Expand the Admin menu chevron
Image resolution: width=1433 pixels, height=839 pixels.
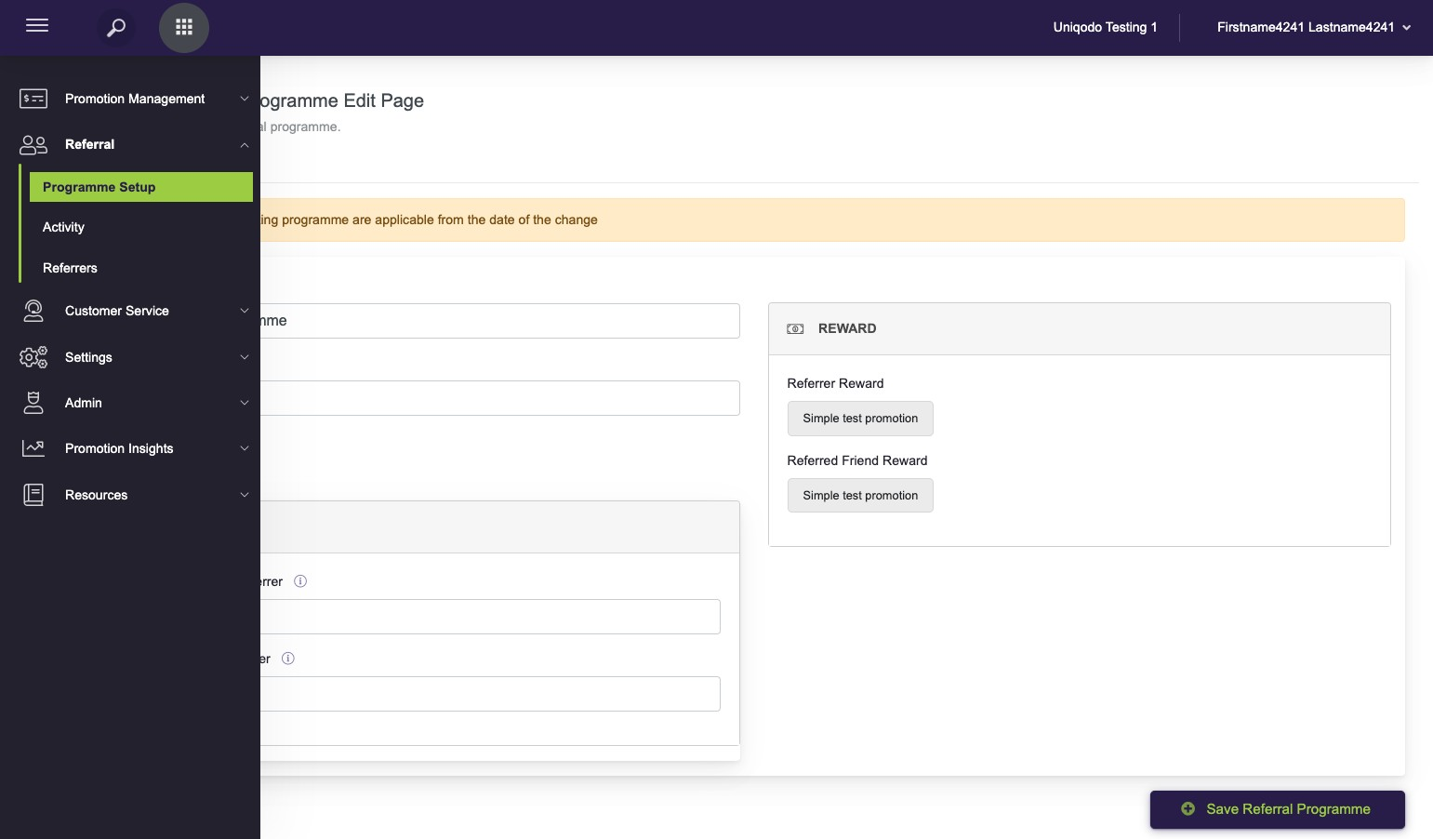click(244, 403)
